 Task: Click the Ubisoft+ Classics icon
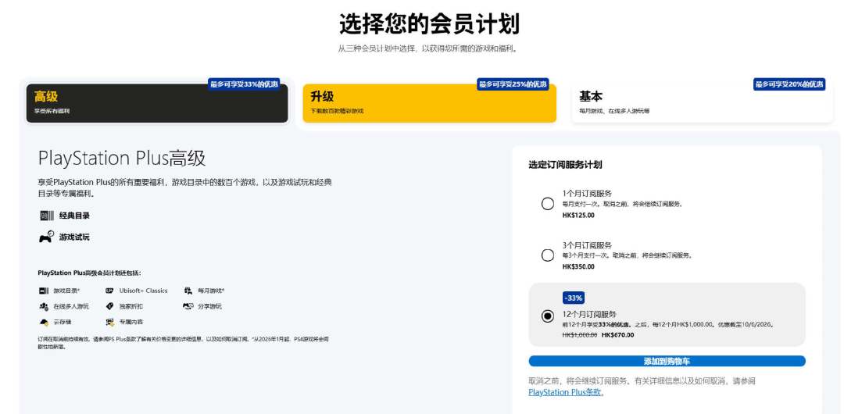[x=110, y=291]
